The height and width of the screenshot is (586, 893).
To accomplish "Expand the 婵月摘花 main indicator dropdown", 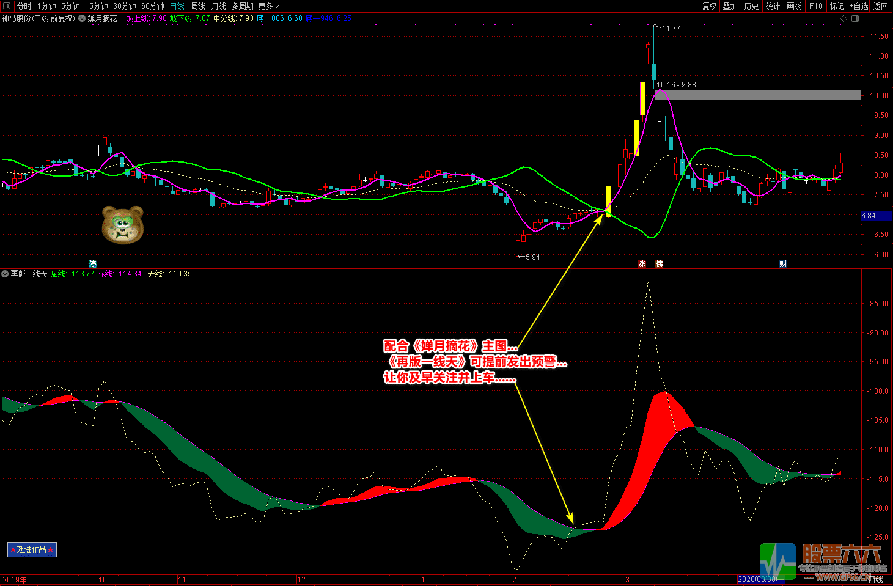I will click(x=82, y=18).
